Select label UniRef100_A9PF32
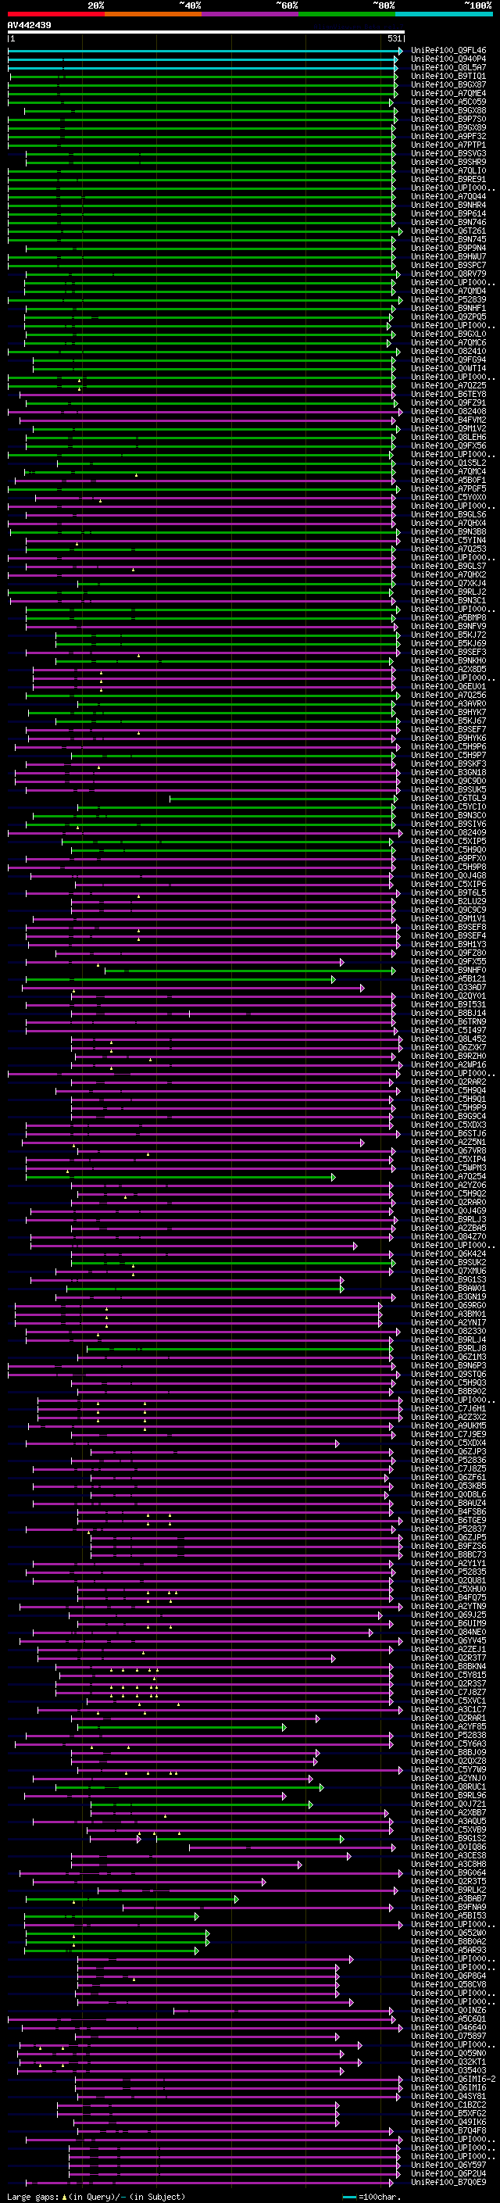500x2203 pixels. click(x=448, y=136)
